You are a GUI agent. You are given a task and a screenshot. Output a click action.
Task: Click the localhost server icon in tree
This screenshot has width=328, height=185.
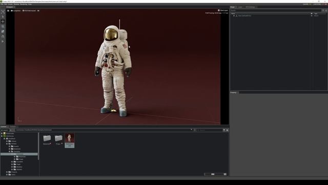[x=7, y=139]
